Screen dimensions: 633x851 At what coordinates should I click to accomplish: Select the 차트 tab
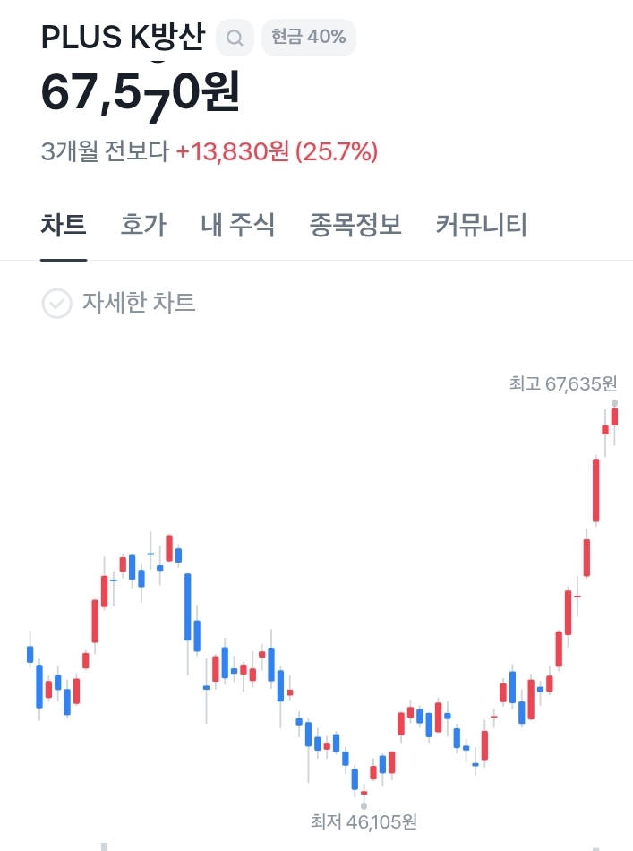tap(64, 225)
